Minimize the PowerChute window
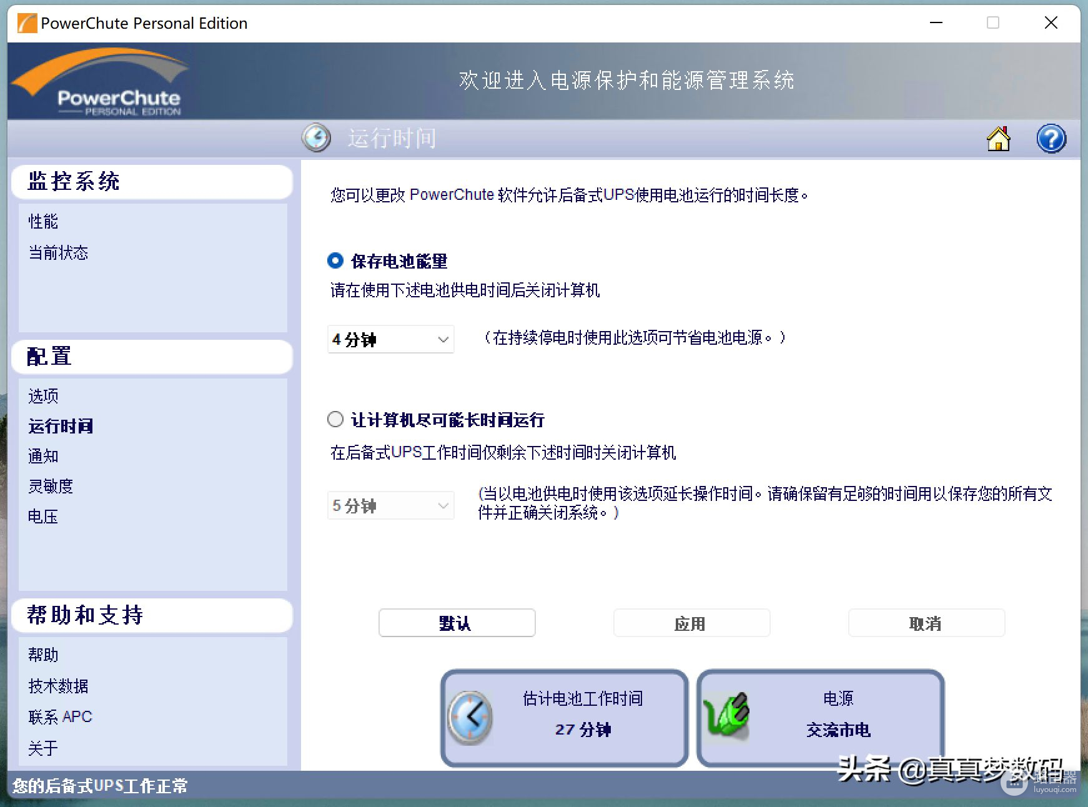This screenshot has height=807, width=1088. (x=936, y=23)
